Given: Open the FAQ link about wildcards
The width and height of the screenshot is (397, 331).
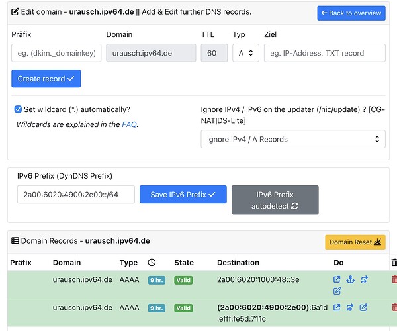Looking at the screenshot, I should pyautogui.click(x=129, y=124).
